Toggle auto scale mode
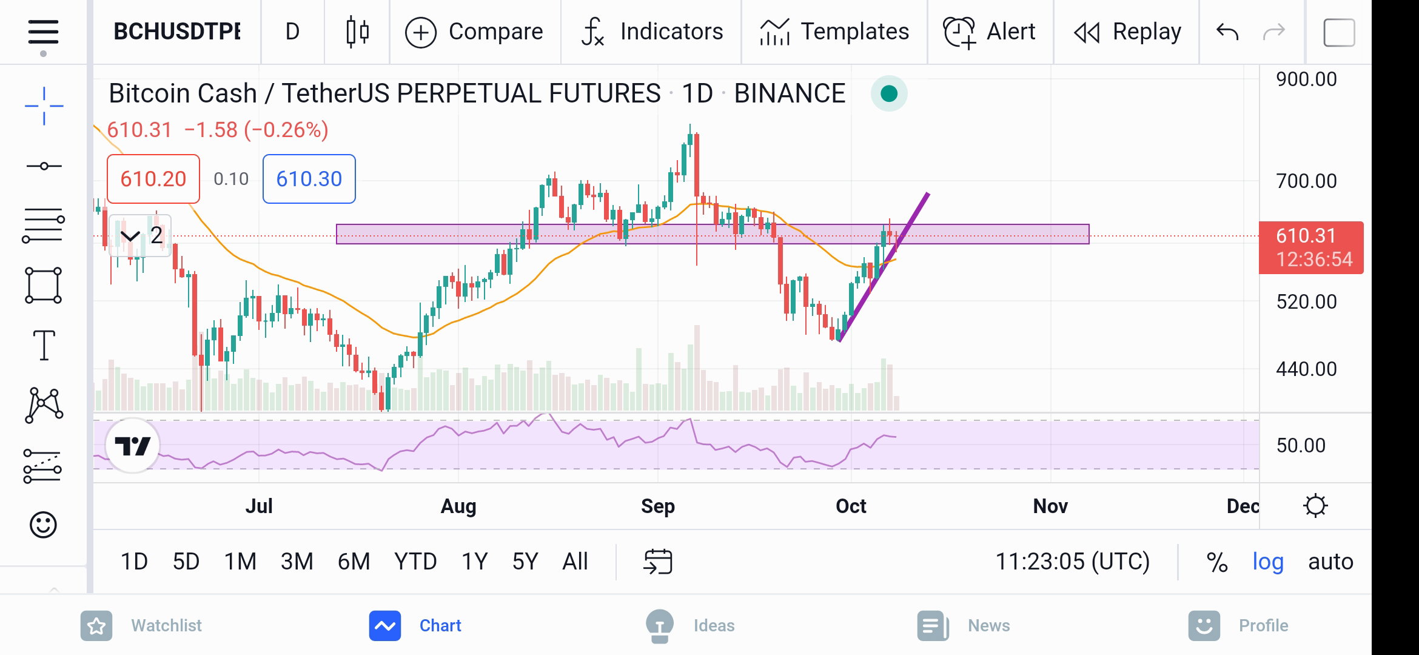Screen dimensions: 1419x655 tap(1330, 562)
